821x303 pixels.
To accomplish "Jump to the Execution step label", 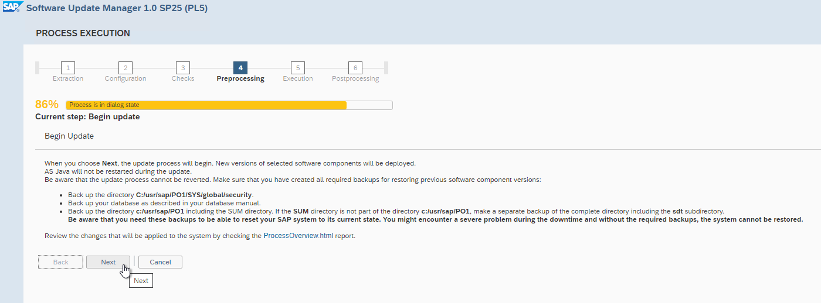I will [x=298, y=78].
